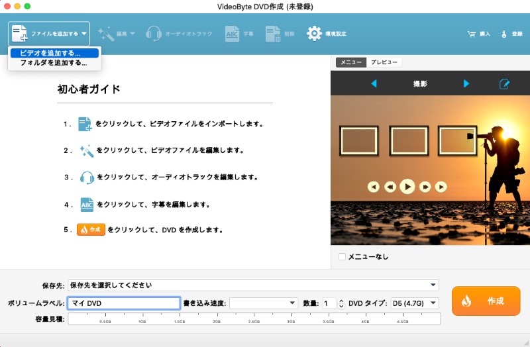Go to next menu template arrow
530x347 pixels.
(x=466, y=83)
